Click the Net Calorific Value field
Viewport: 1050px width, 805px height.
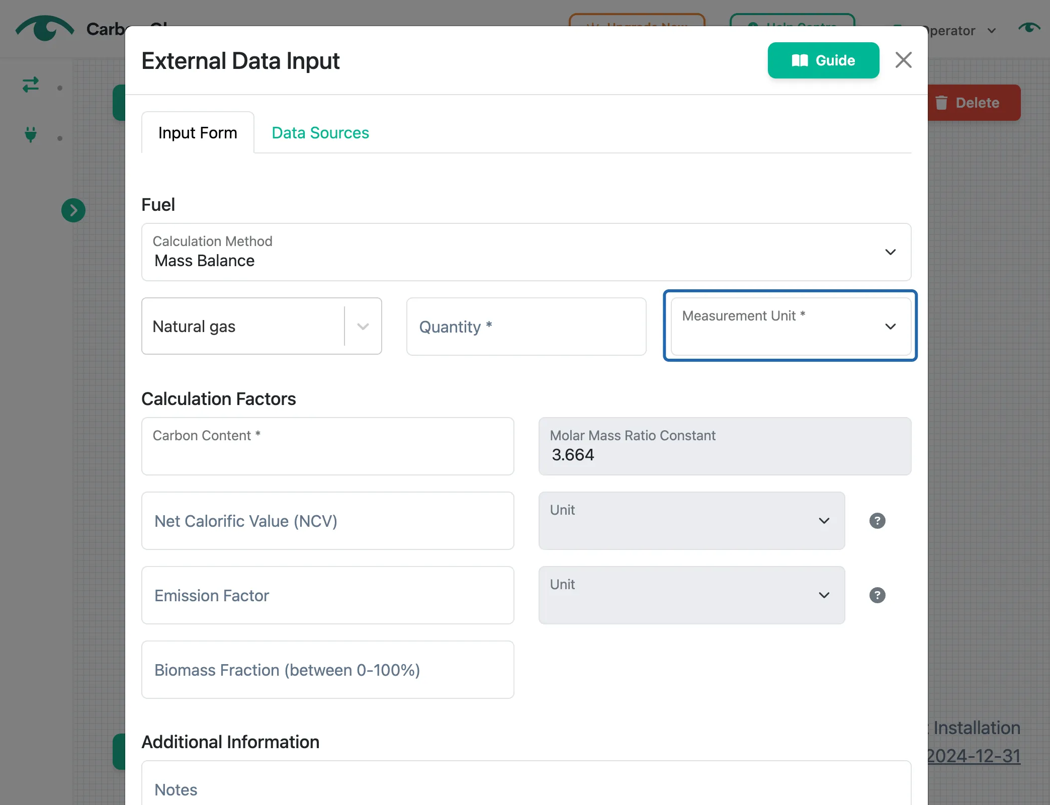click(327, 521)
